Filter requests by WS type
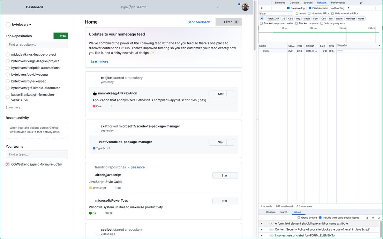The image size is (383, 239). click(331, 19)
